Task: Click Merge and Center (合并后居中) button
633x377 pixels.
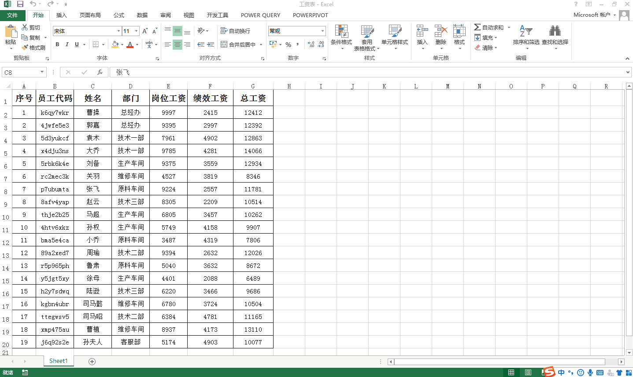Action: pos(238,44)
